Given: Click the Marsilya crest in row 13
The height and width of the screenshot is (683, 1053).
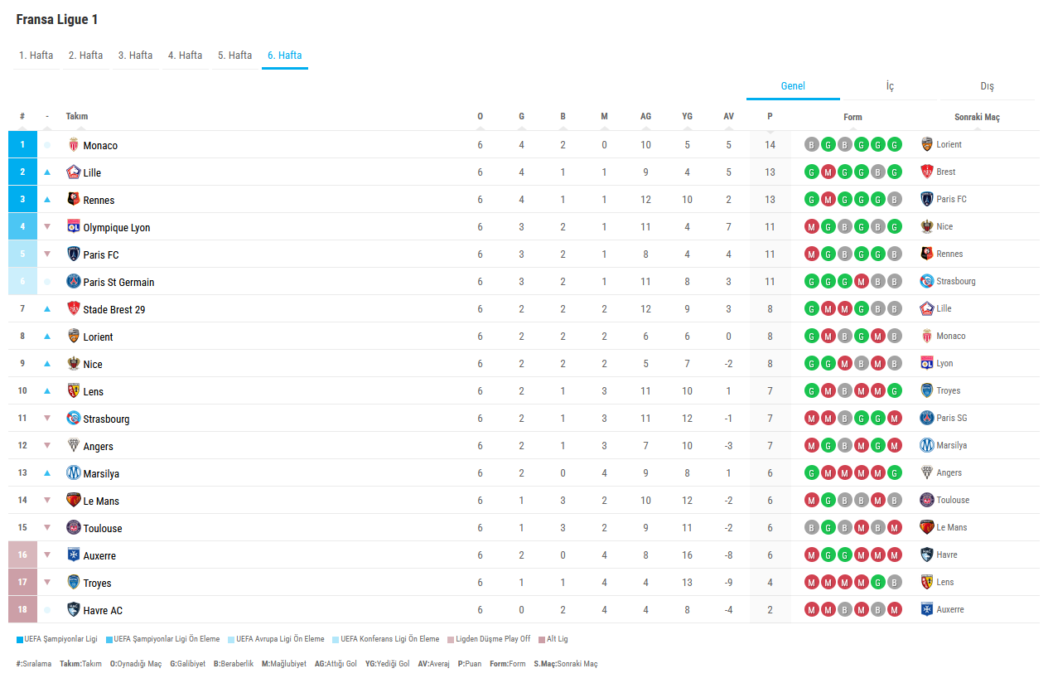Looking at the screenshot, I should (x=74, y=473).
